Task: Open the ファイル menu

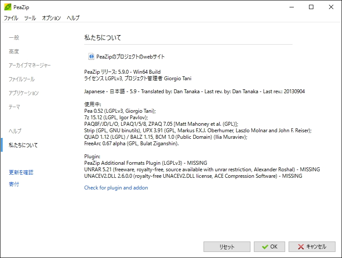Action: click(x=11, y=18)
